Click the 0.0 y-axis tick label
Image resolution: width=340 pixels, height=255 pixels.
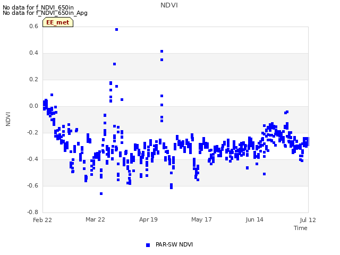(x=33, y=106)
